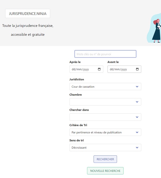Click the RECHERCHER button
The image size is (161, 178).
(105, 159)
